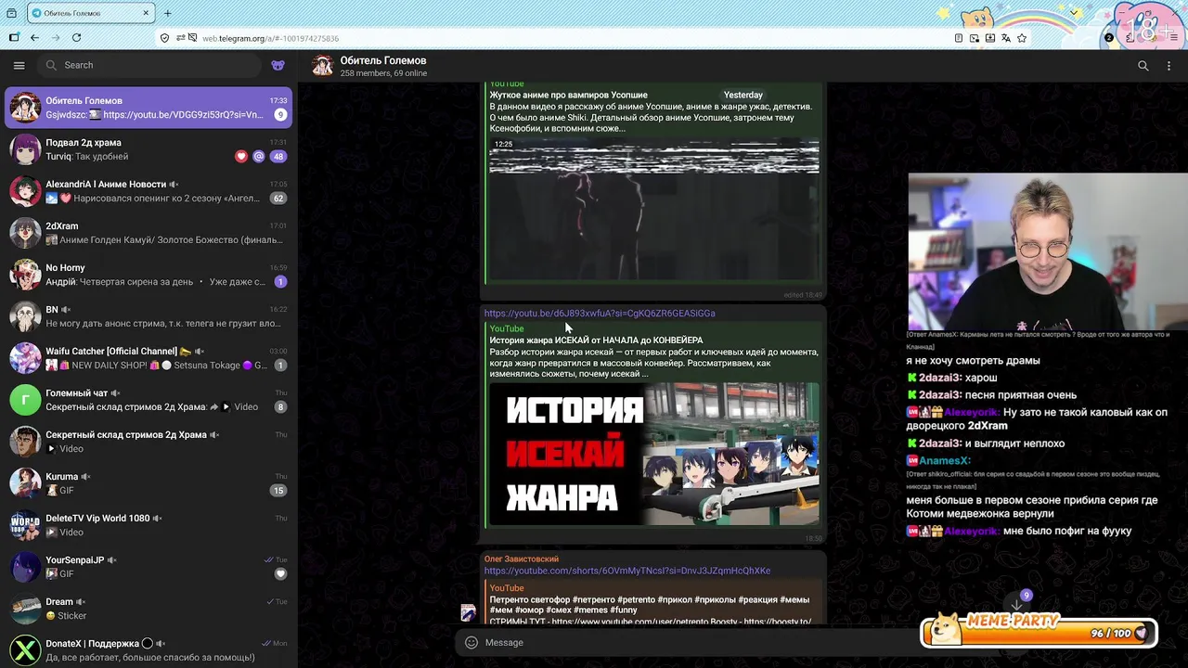Click the small avatar next to Олег's message
The image size is (1188, 668).
pyautogui.click(x=469, y=612)
